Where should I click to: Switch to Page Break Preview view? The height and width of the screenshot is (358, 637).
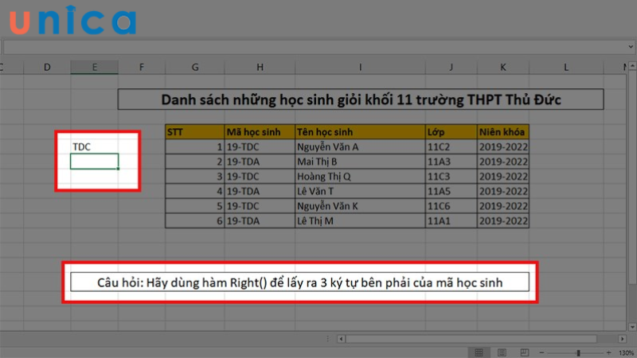point(525,352)
